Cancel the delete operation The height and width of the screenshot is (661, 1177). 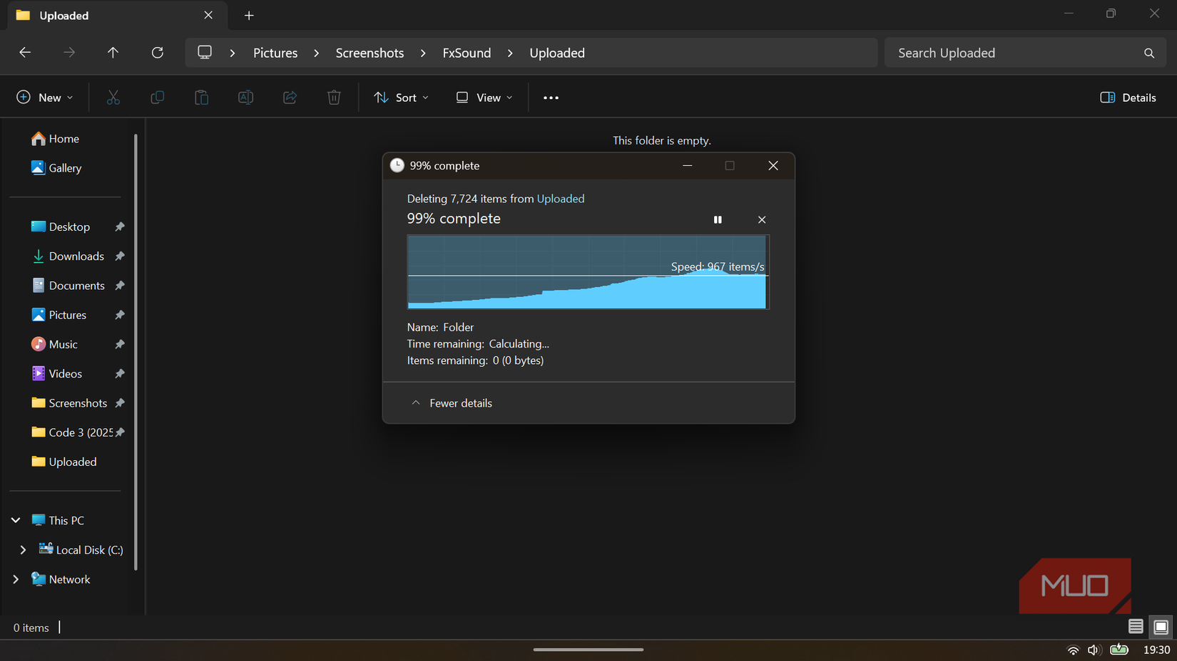tap(762, 219)
